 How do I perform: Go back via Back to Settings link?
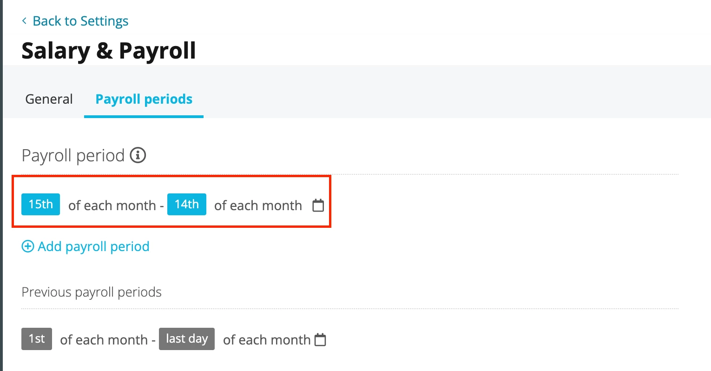80,21
